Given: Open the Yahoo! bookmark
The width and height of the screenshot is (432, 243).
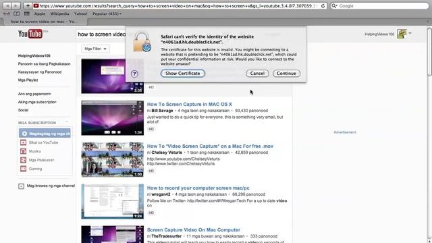Looking at the screenshot, I should [x=80, y=13].
